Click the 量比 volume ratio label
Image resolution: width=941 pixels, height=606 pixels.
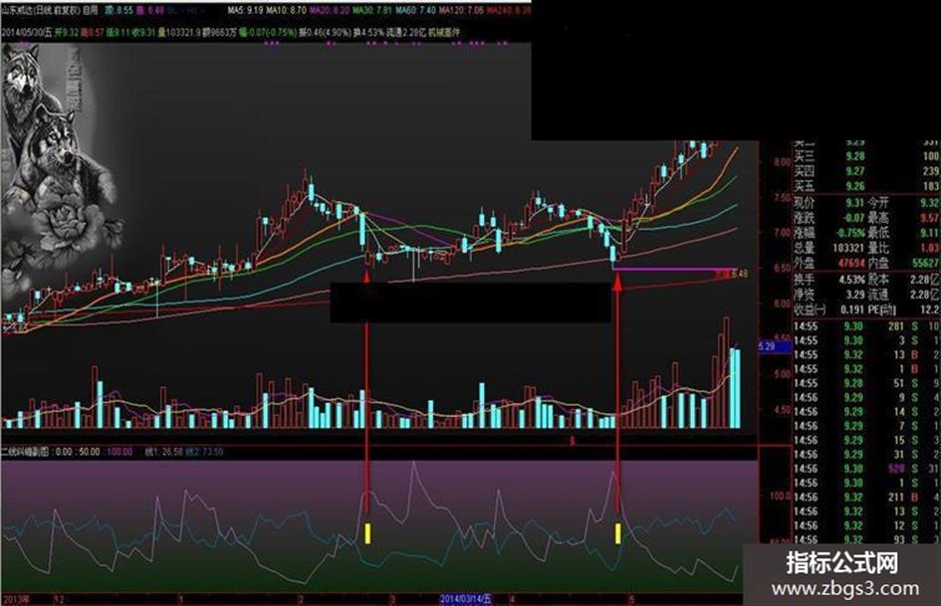[x=878, y=248]
